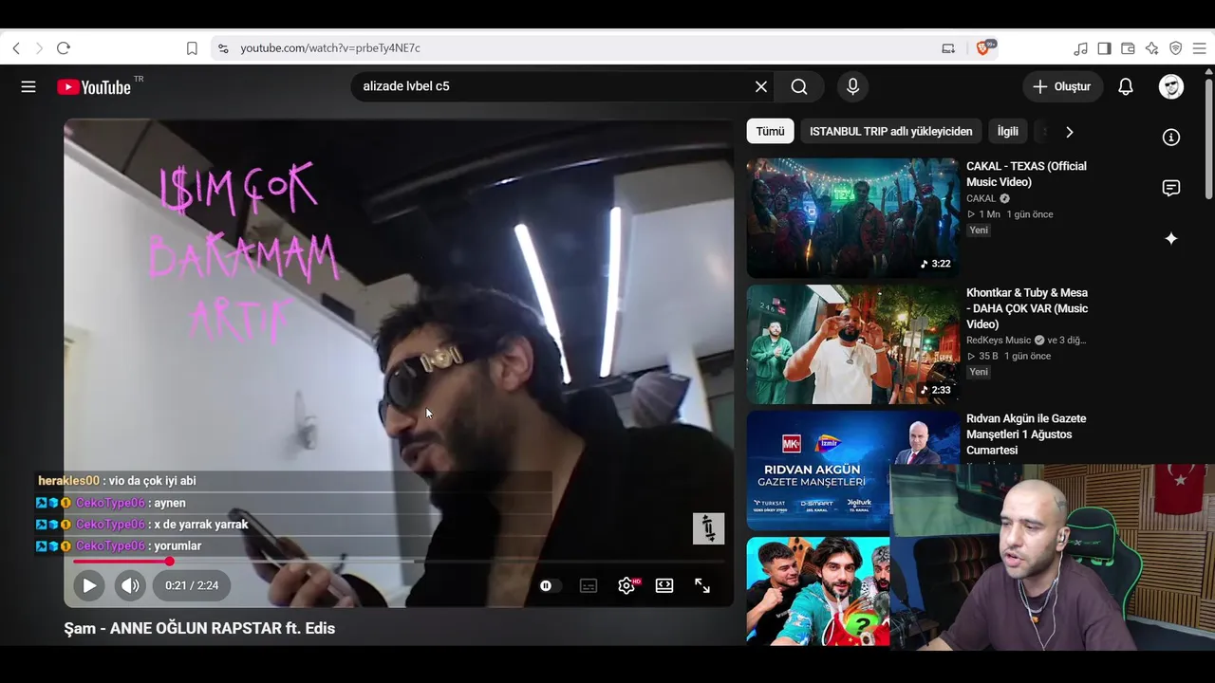Reload the page
Image resolution: width=1215 pixels, height=683 pixels.
(x=64, y=48)
